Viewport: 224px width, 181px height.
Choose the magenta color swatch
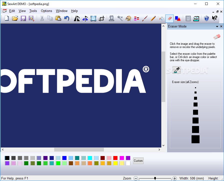[x=122, y=158]
